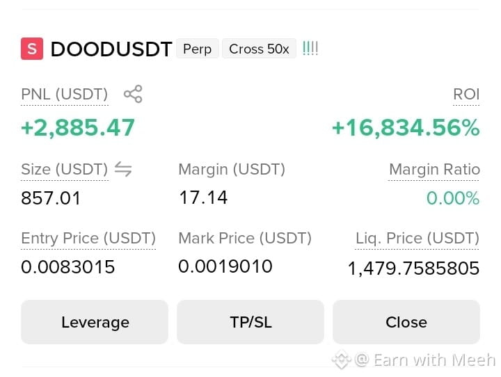Tap the ROI label
The width and height of the screenshot is (501, 377).
tap(466, 95)
